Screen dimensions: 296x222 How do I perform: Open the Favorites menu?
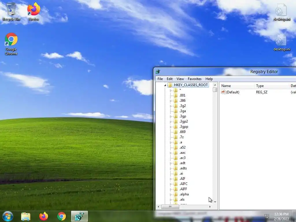(x=195, y=79)
